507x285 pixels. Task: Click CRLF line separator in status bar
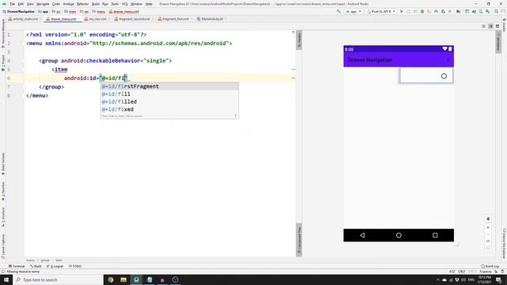(x=461, y=272)
